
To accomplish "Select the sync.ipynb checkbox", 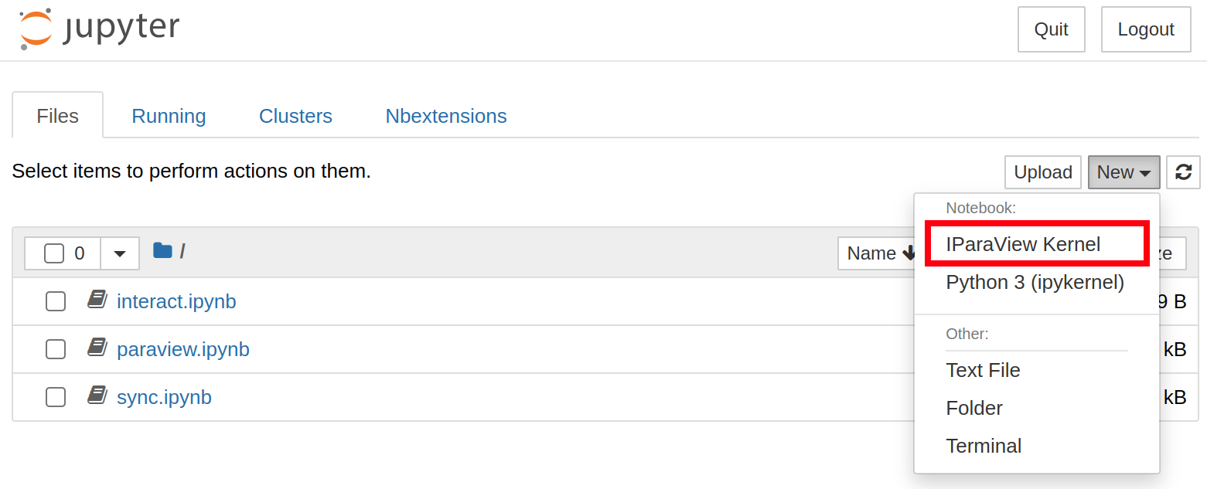I will tap(56, 397).
